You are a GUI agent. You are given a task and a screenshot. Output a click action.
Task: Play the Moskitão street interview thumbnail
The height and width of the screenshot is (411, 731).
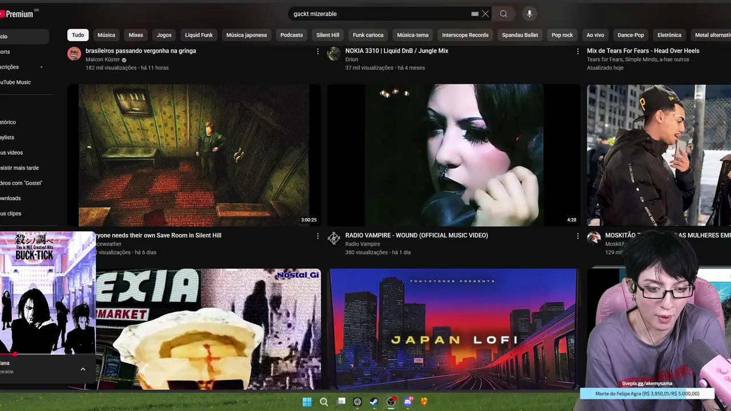click(x=659, y=155)
